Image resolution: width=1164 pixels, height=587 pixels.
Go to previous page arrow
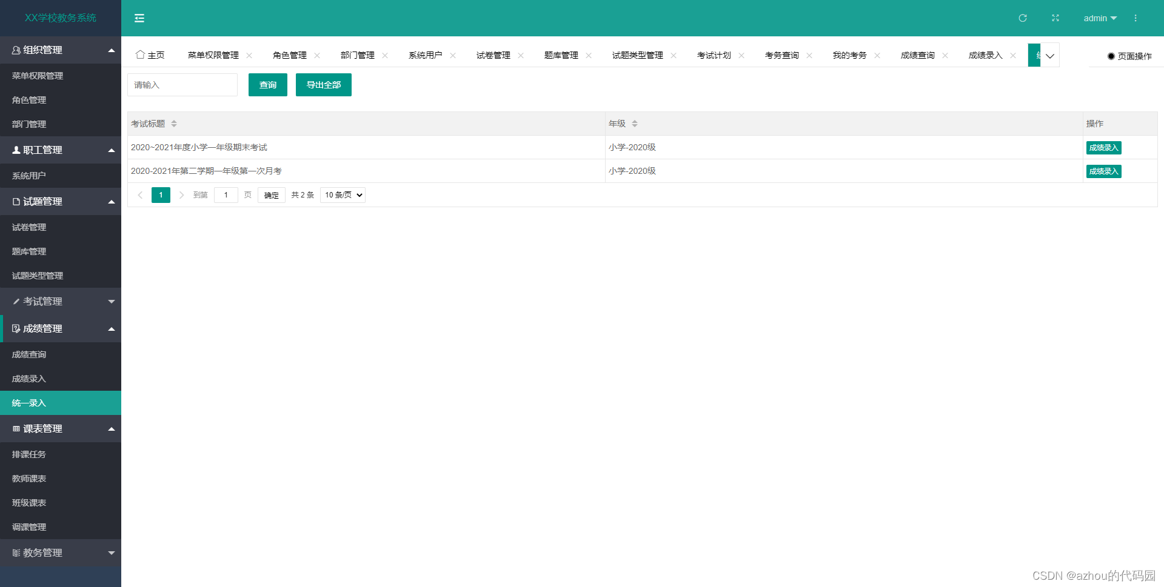(x=140, y=195)
